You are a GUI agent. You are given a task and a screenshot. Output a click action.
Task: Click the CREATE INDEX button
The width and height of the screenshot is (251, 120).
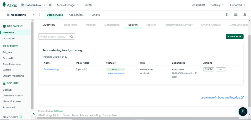click(x=235, y=37)
